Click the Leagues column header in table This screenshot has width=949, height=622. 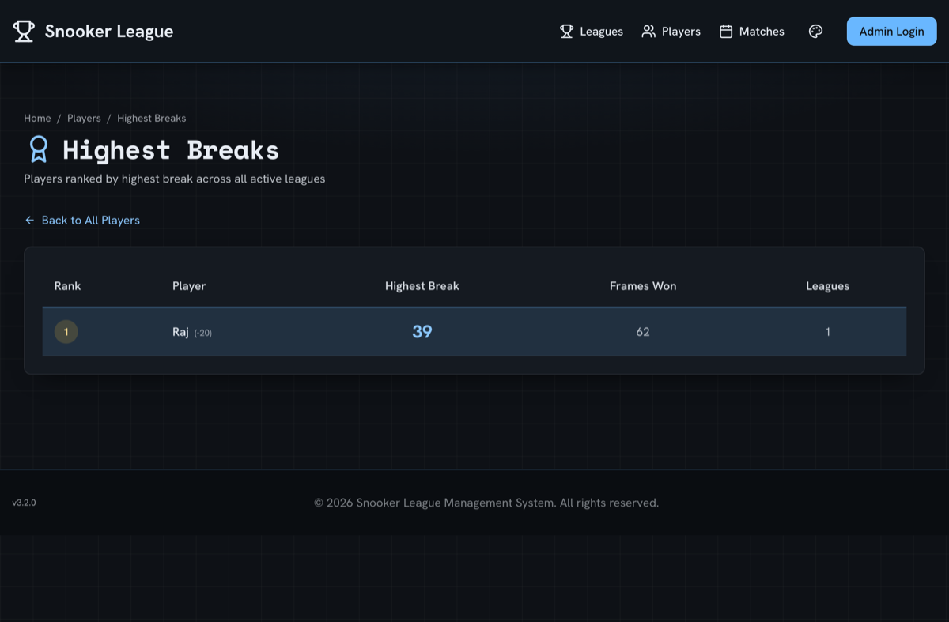click(x=827, y=286)
